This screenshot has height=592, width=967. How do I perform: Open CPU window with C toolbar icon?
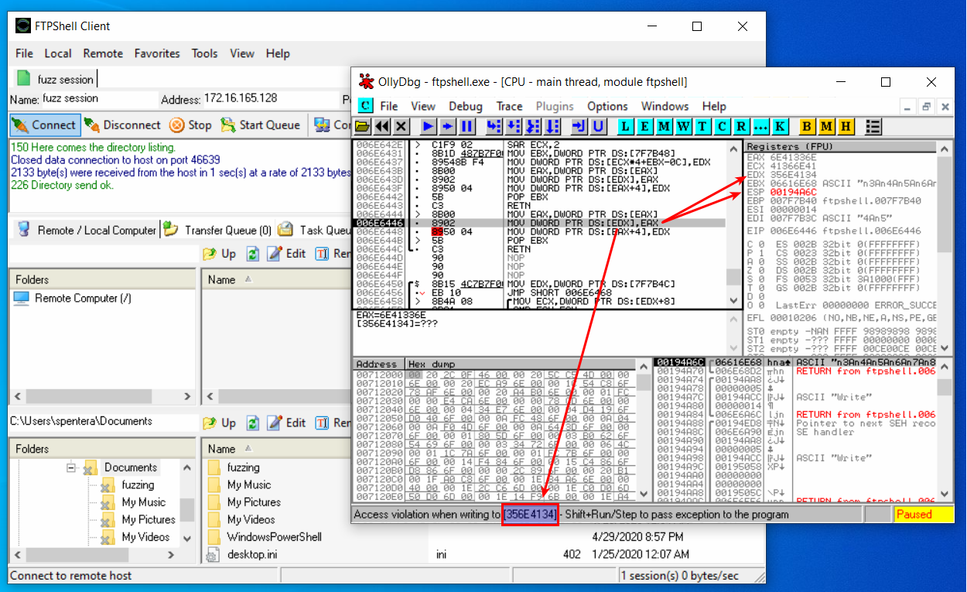pyautogui.click(x=723, y=126)
